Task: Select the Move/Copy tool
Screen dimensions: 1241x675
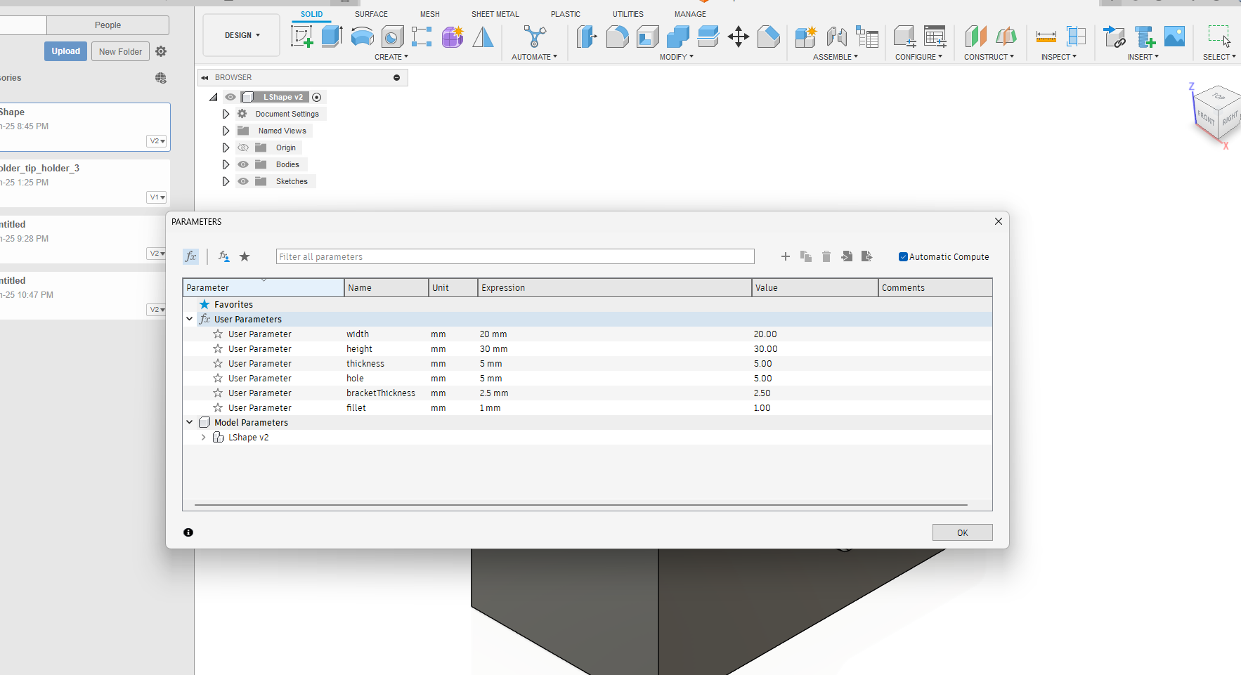Action: click(738, 36)
